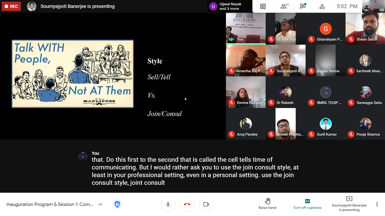Open the activities shapes icon

[322, 6]
